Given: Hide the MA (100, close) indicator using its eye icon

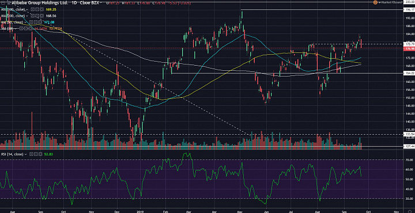Looking at the screenshot, I should coord(32,9).
